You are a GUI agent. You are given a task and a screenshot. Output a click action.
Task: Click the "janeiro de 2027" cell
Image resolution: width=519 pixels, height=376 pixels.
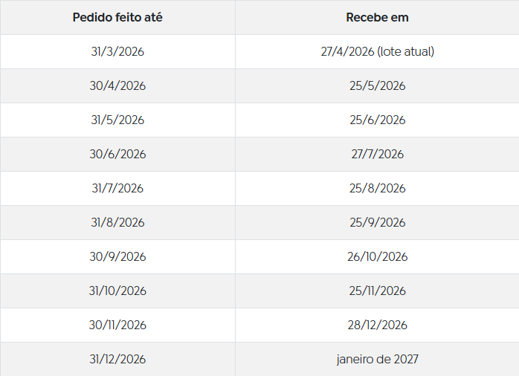(377, 359)
